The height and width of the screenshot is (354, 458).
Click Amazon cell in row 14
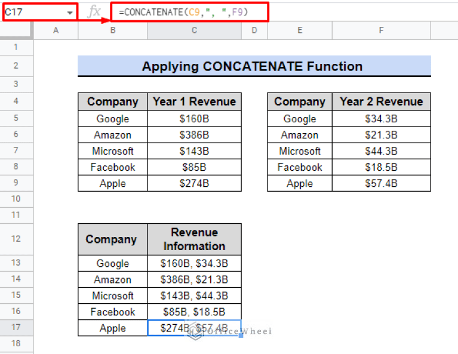tap(113, 279)
